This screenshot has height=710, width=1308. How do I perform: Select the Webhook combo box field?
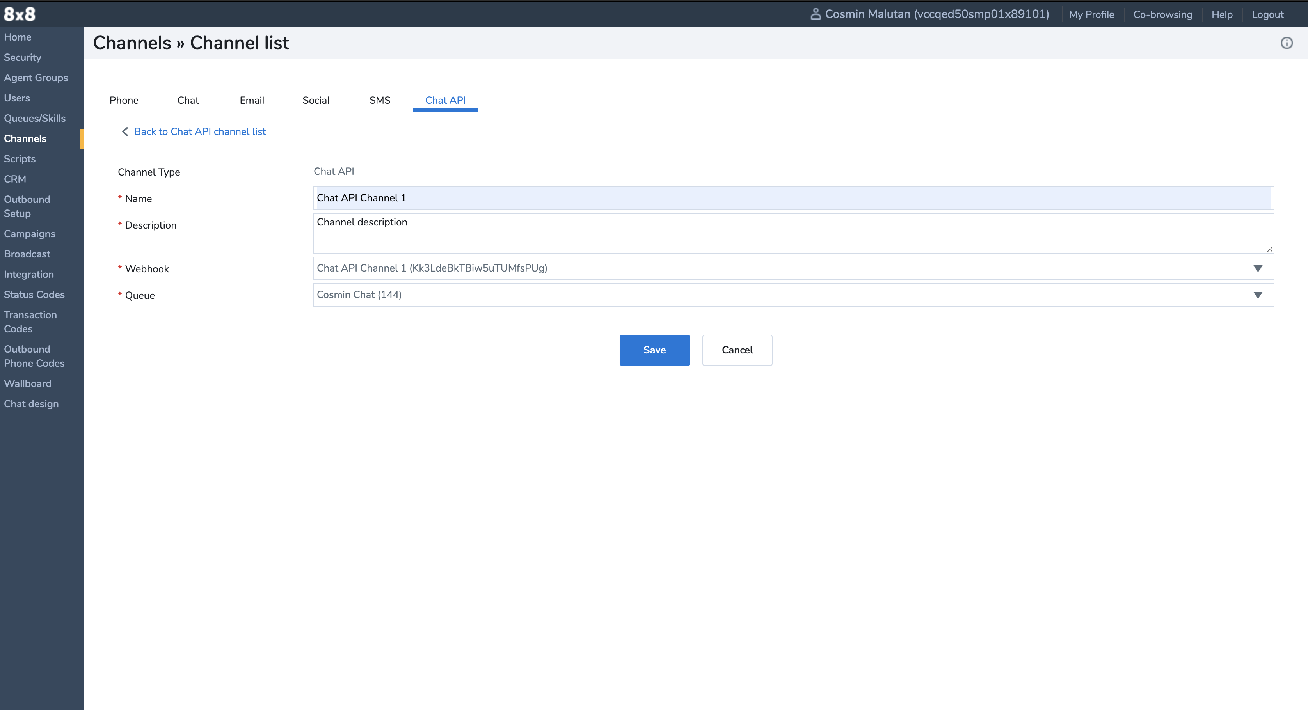click(782, 268)
